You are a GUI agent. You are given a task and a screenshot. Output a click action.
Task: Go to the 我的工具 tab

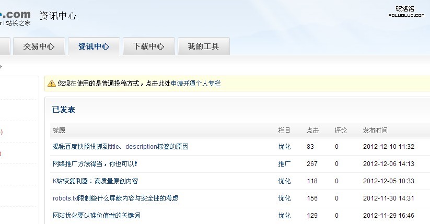[203, 46]
